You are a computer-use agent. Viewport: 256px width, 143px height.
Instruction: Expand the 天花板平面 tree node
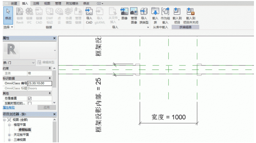(10, 135)
